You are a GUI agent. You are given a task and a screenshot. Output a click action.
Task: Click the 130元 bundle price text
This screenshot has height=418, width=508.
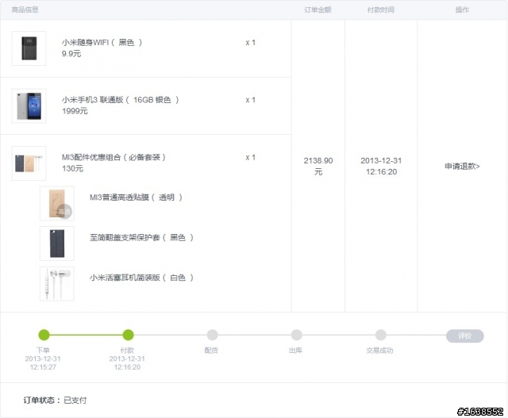coord(72,169)
